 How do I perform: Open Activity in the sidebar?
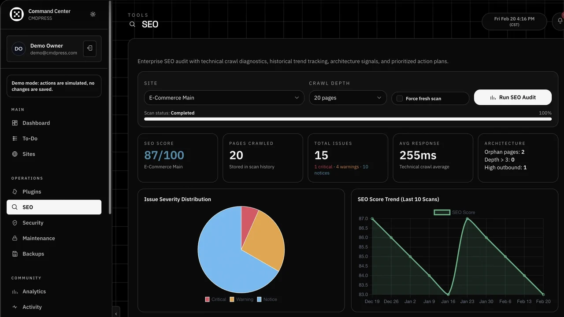point(54,307)
